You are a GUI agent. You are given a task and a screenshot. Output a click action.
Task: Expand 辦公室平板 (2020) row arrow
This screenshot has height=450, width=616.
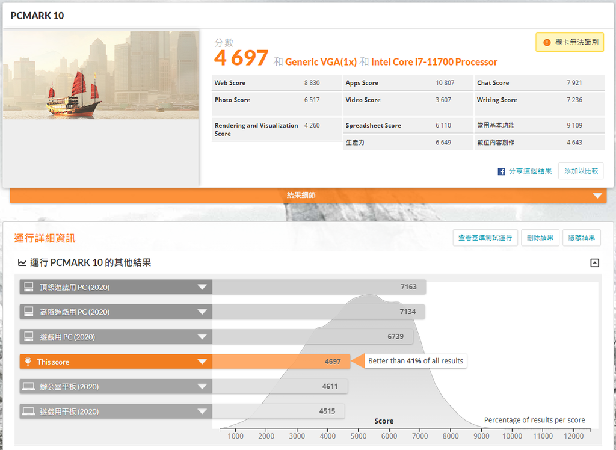click(x=202, y=387)
